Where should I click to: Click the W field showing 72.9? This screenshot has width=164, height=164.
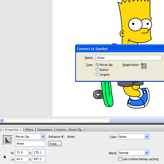point(22,153)
